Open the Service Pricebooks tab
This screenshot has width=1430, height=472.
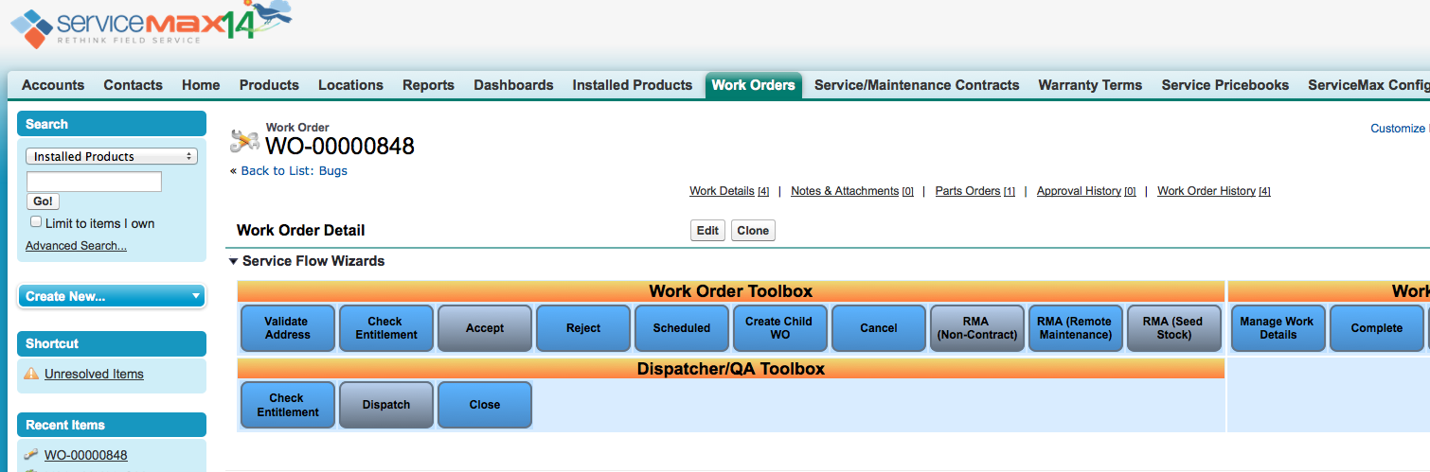coord(1225,85)
